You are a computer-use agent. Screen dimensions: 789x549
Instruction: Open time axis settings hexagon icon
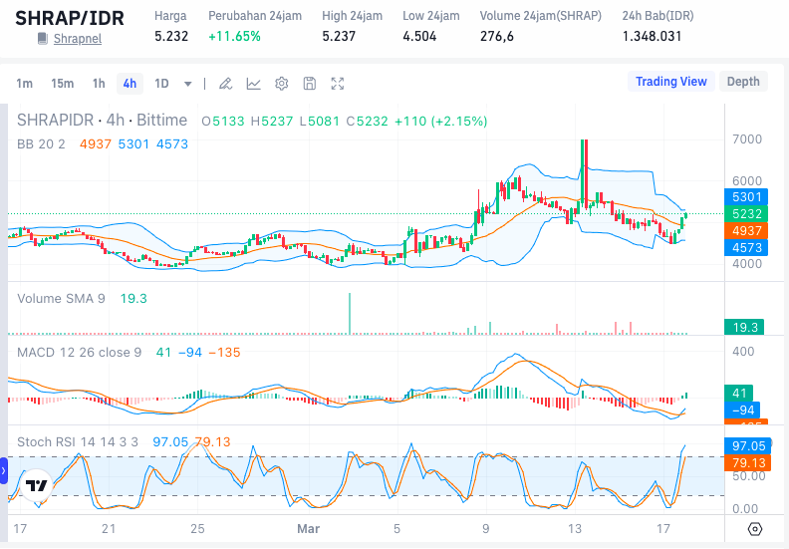click(755, 528)
